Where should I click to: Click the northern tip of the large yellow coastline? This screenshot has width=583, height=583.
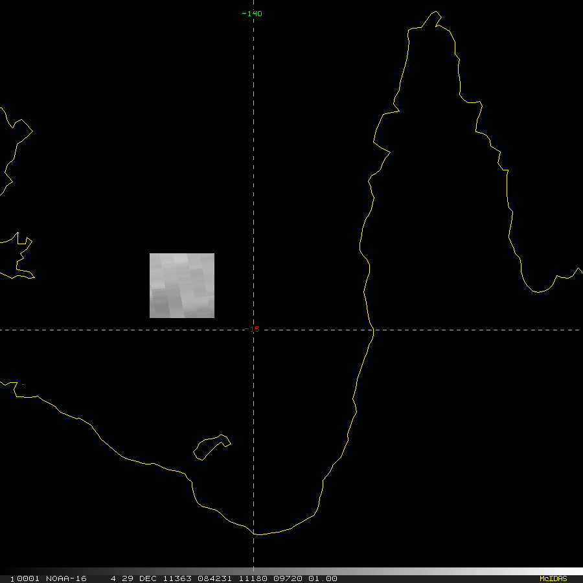(x=435, y=12)
